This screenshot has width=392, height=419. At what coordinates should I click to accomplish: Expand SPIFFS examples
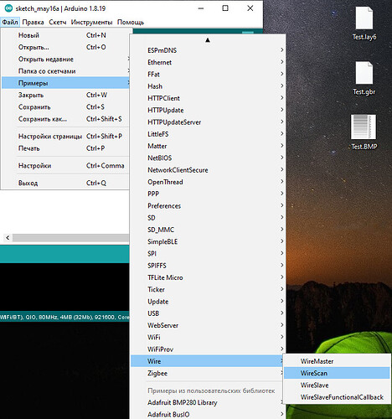pyautogui.click(x=208, y=266)
